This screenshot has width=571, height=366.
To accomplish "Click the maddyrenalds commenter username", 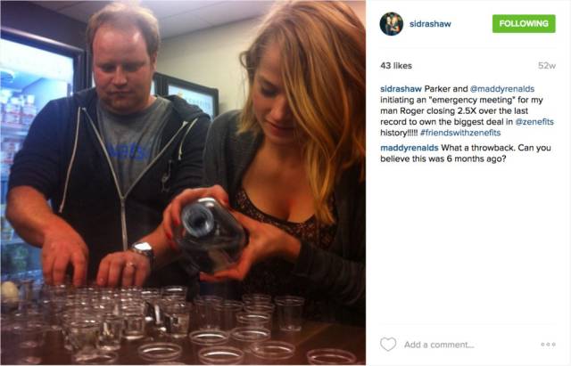I will point(409,148).
